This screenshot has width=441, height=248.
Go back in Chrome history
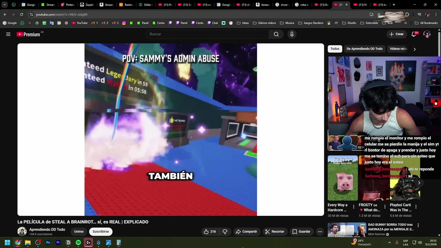click(5, 14)
